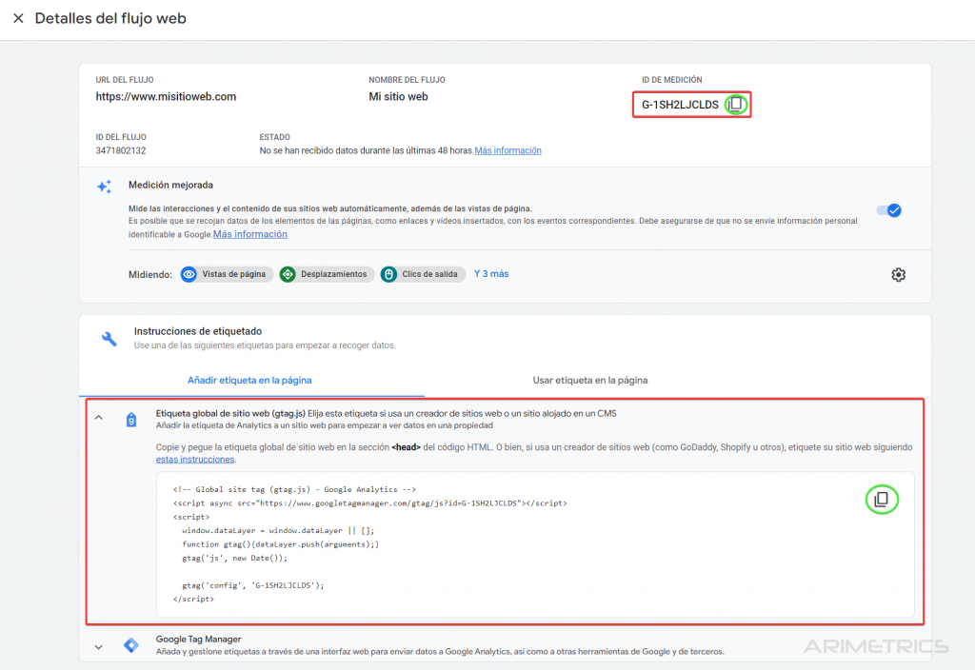
Task: Click the Google Tag Manager diamond icon
Action: (131, 645)
